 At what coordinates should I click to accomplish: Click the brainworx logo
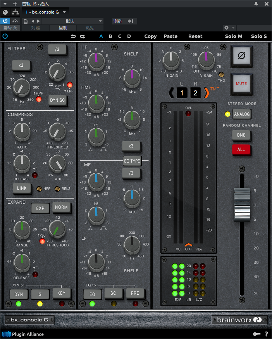pyautogui.click(x=239, y=320)
